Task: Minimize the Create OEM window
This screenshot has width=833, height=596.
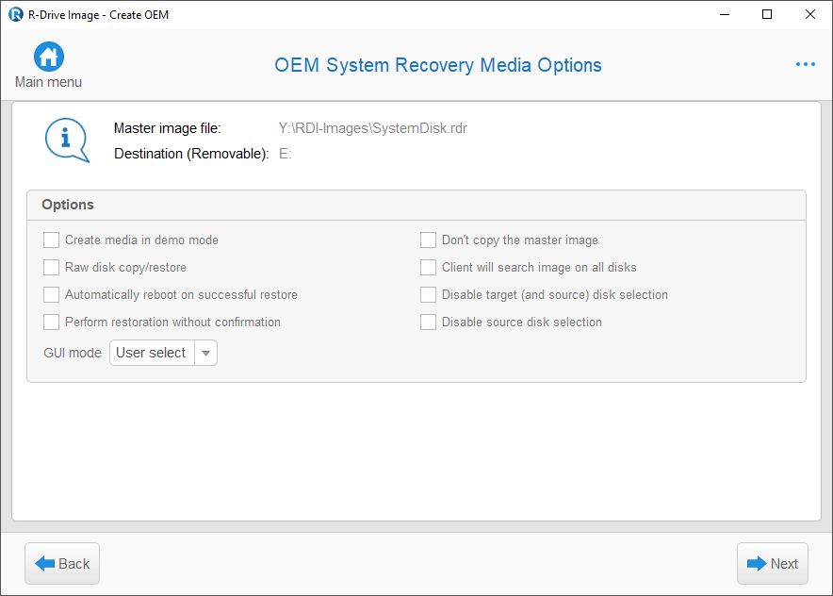Action: 725,14
